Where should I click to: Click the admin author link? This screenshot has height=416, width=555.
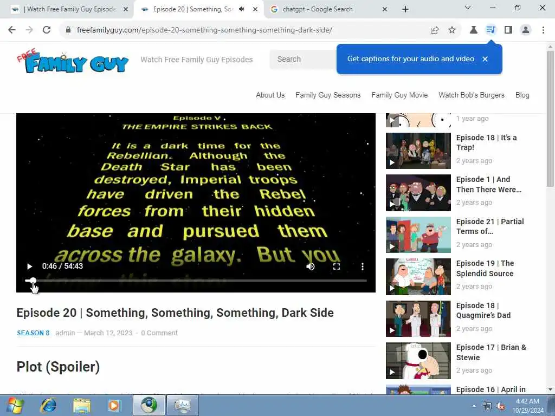coord(65,333)
